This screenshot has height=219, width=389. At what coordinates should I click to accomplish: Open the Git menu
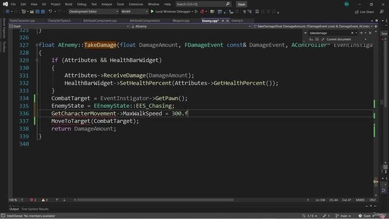(x=44, y=4)
